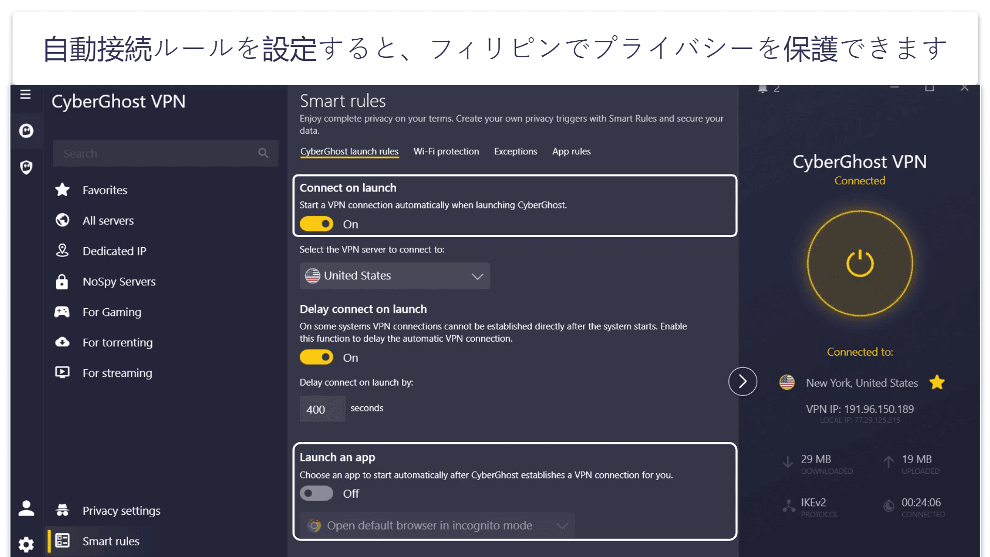
Task: Click the Search servers input field
Action: coord(165,153)
